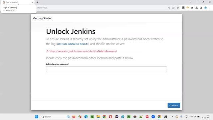Switch to the active Chrome icon next to terminal
The height and width of the screenshot is (120, 213).
coord(159,117)
